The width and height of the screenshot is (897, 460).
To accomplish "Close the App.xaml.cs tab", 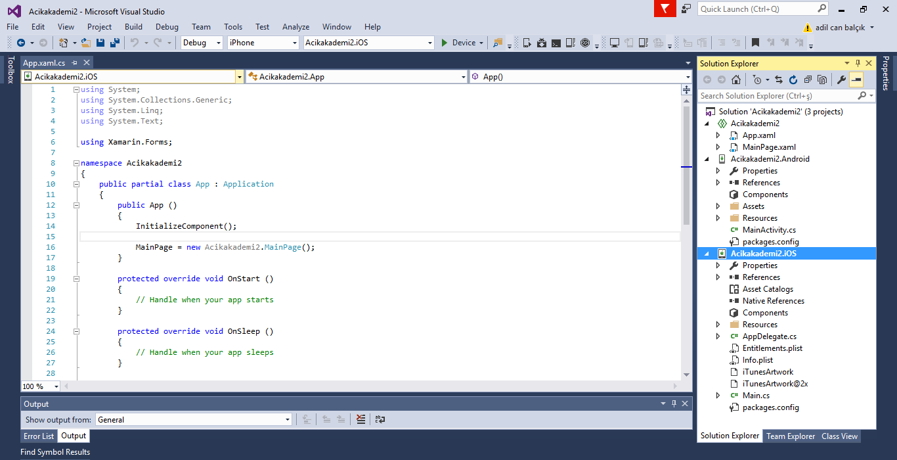I will 86,63.
